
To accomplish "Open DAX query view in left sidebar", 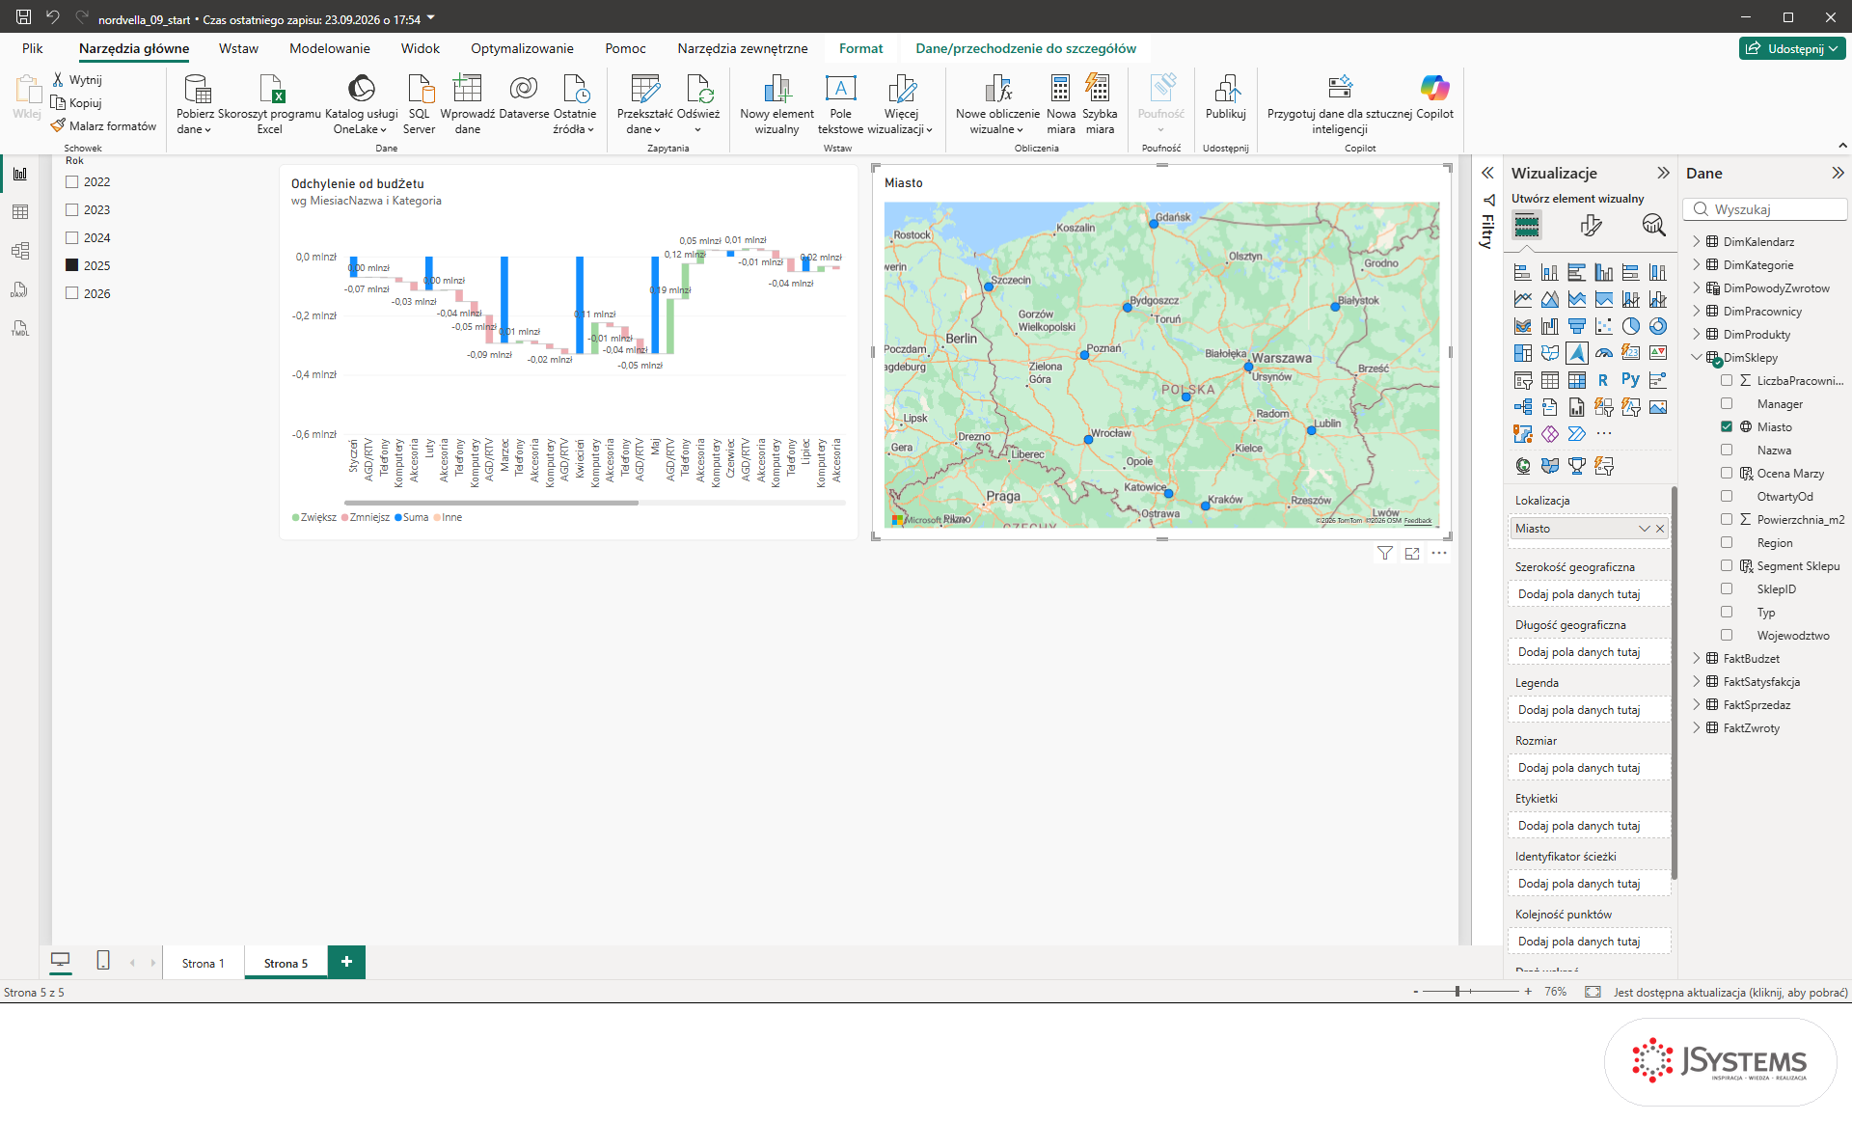I will (20, 289).
